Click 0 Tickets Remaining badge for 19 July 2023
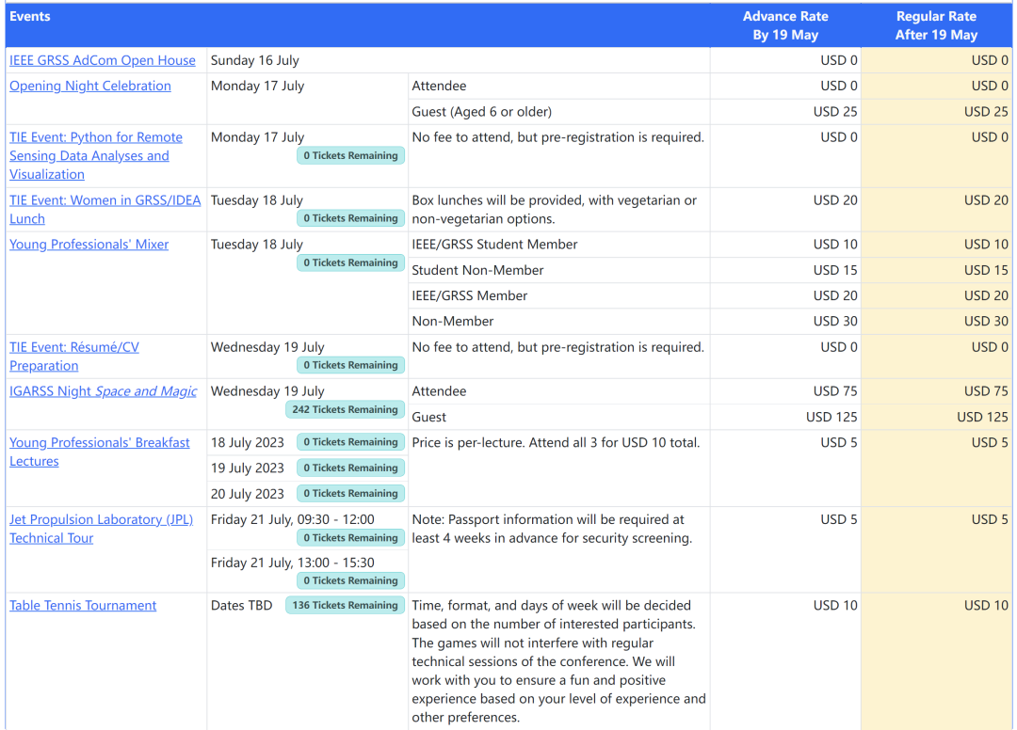1017x730 pixels. click(x=351, y=468)
